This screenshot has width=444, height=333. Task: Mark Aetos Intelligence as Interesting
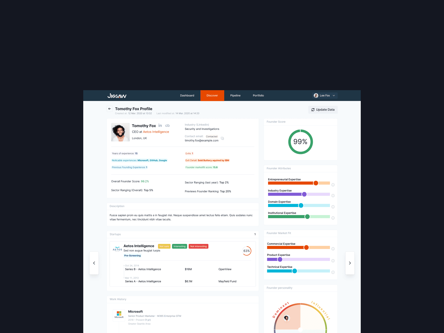[180, 246]
